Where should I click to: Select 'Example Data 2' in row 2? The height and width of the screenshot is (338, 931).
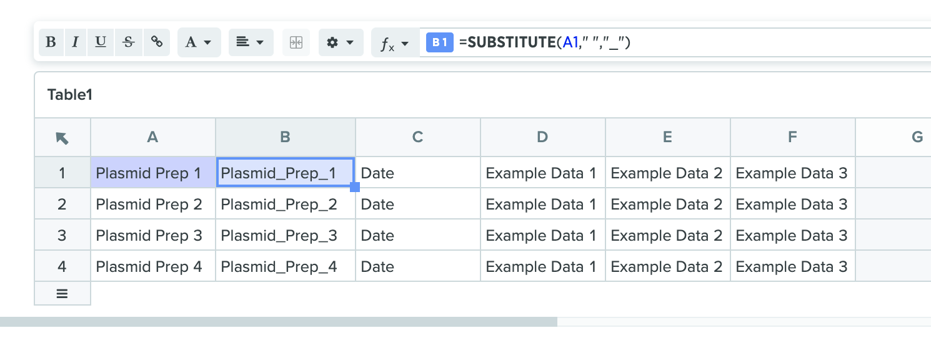click(668, 204)
